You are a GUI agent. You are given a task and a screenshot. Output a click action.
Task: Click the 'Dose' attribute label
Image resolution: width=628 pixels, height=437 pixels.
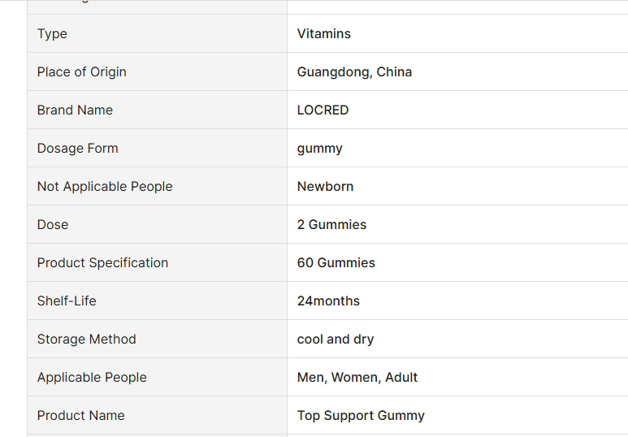point(53,225)
